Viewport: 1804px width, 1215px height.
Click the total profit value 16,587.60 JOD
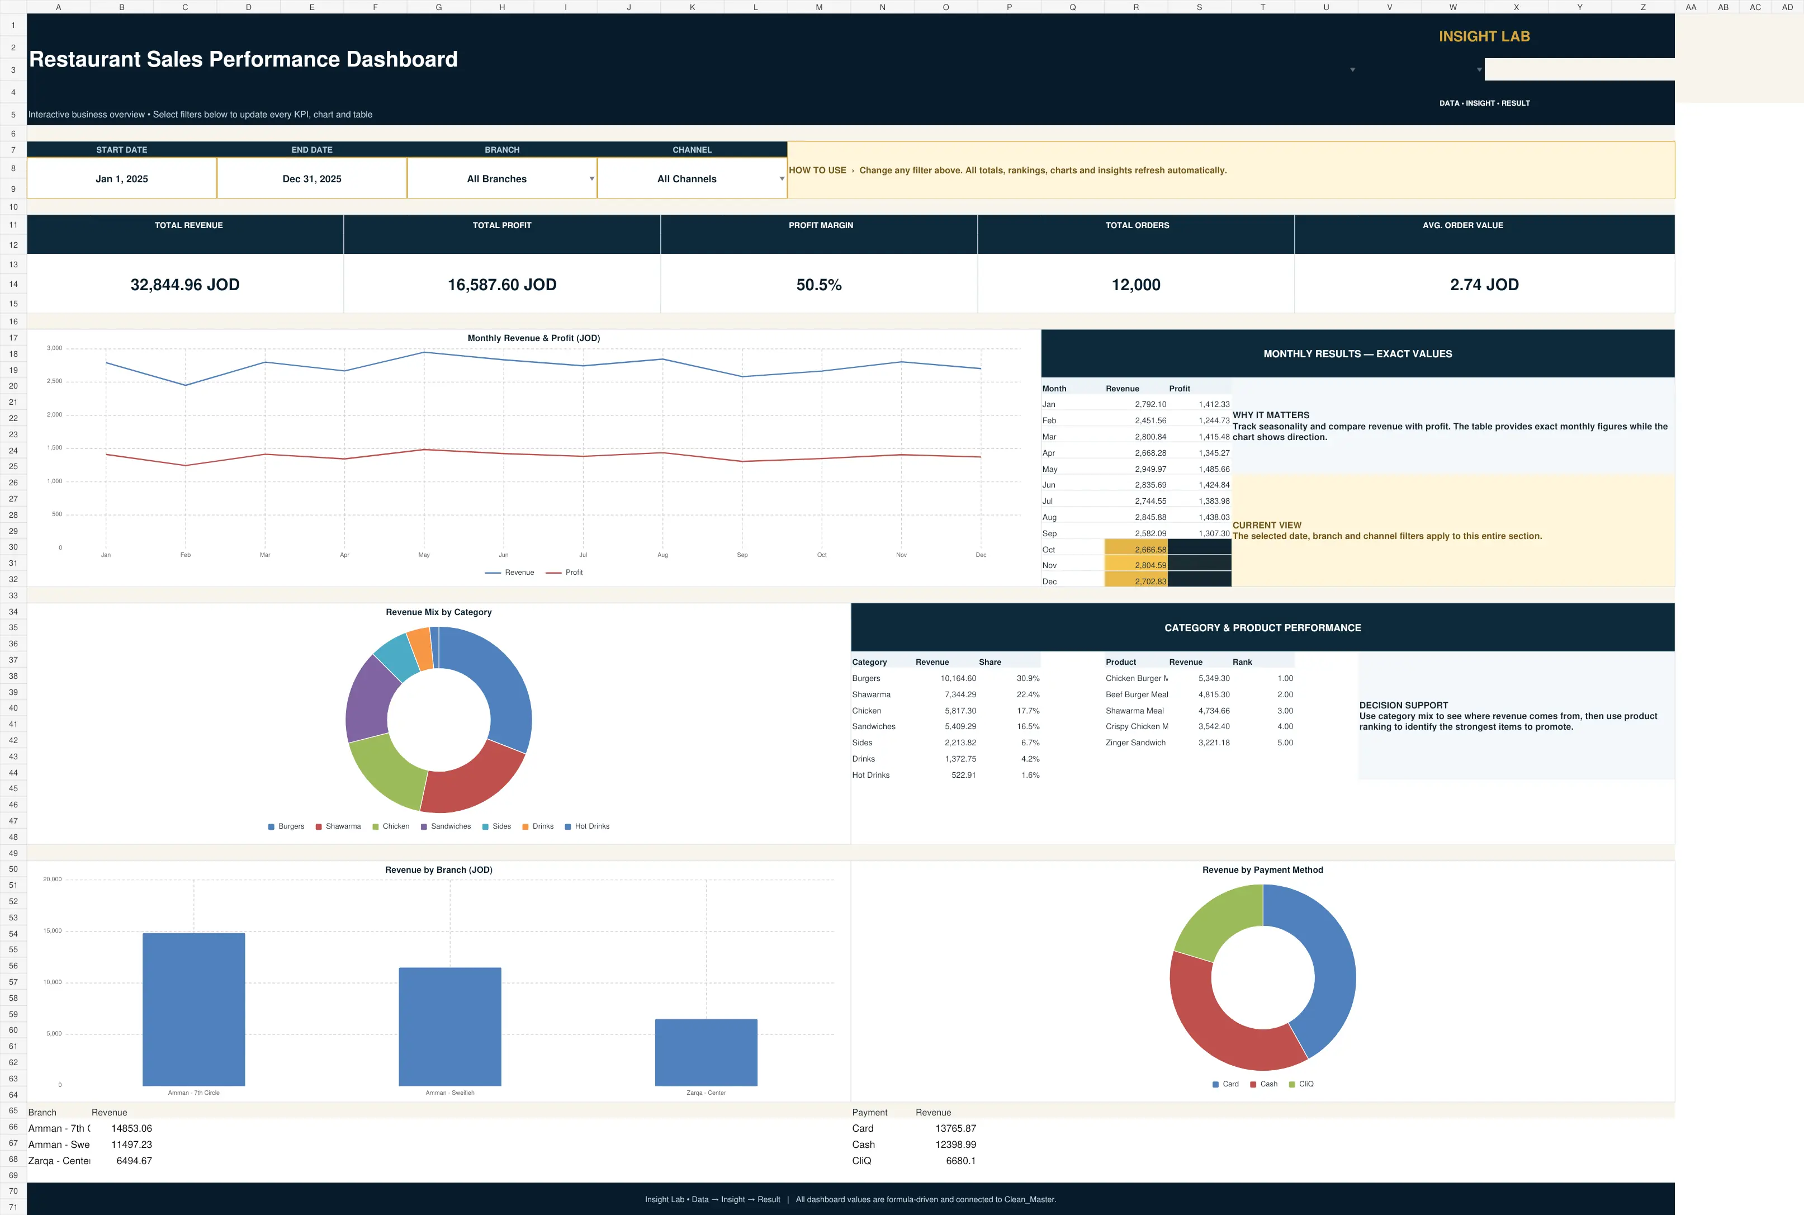502,285
